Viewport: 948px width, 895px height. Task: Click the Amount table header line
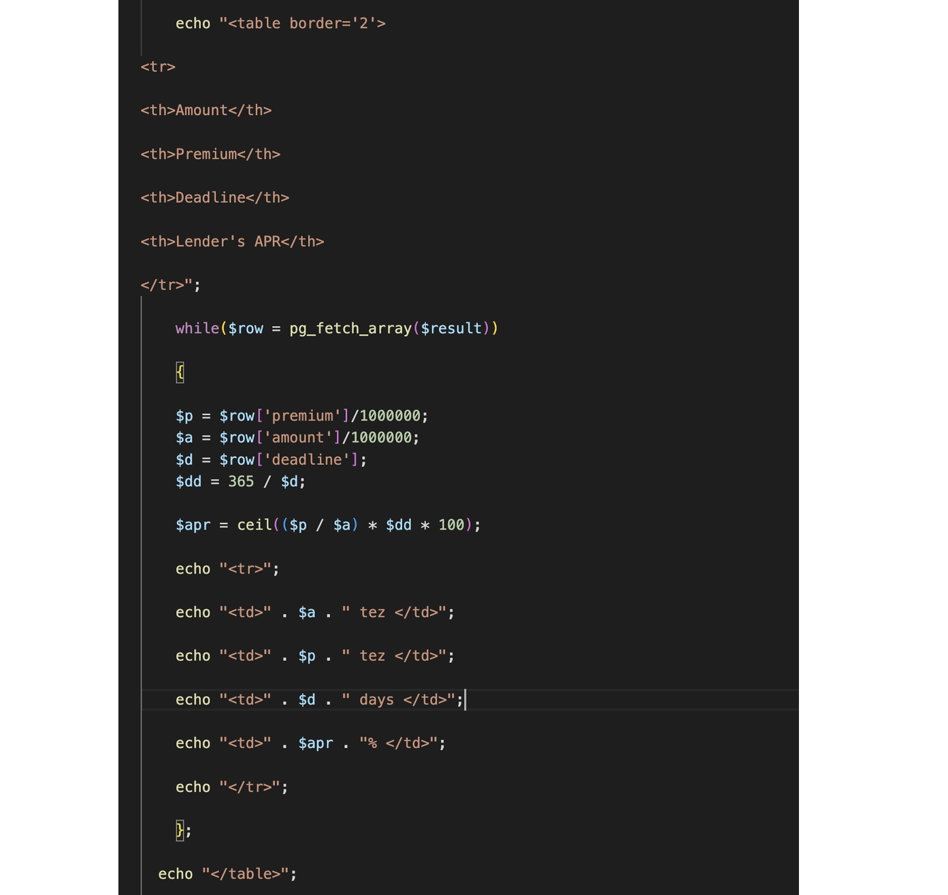tap(206, 110)
